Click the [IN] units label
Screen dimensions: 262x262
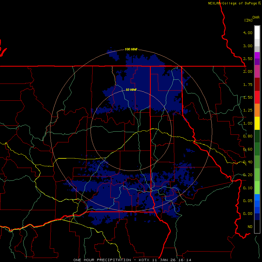[248, 20]
